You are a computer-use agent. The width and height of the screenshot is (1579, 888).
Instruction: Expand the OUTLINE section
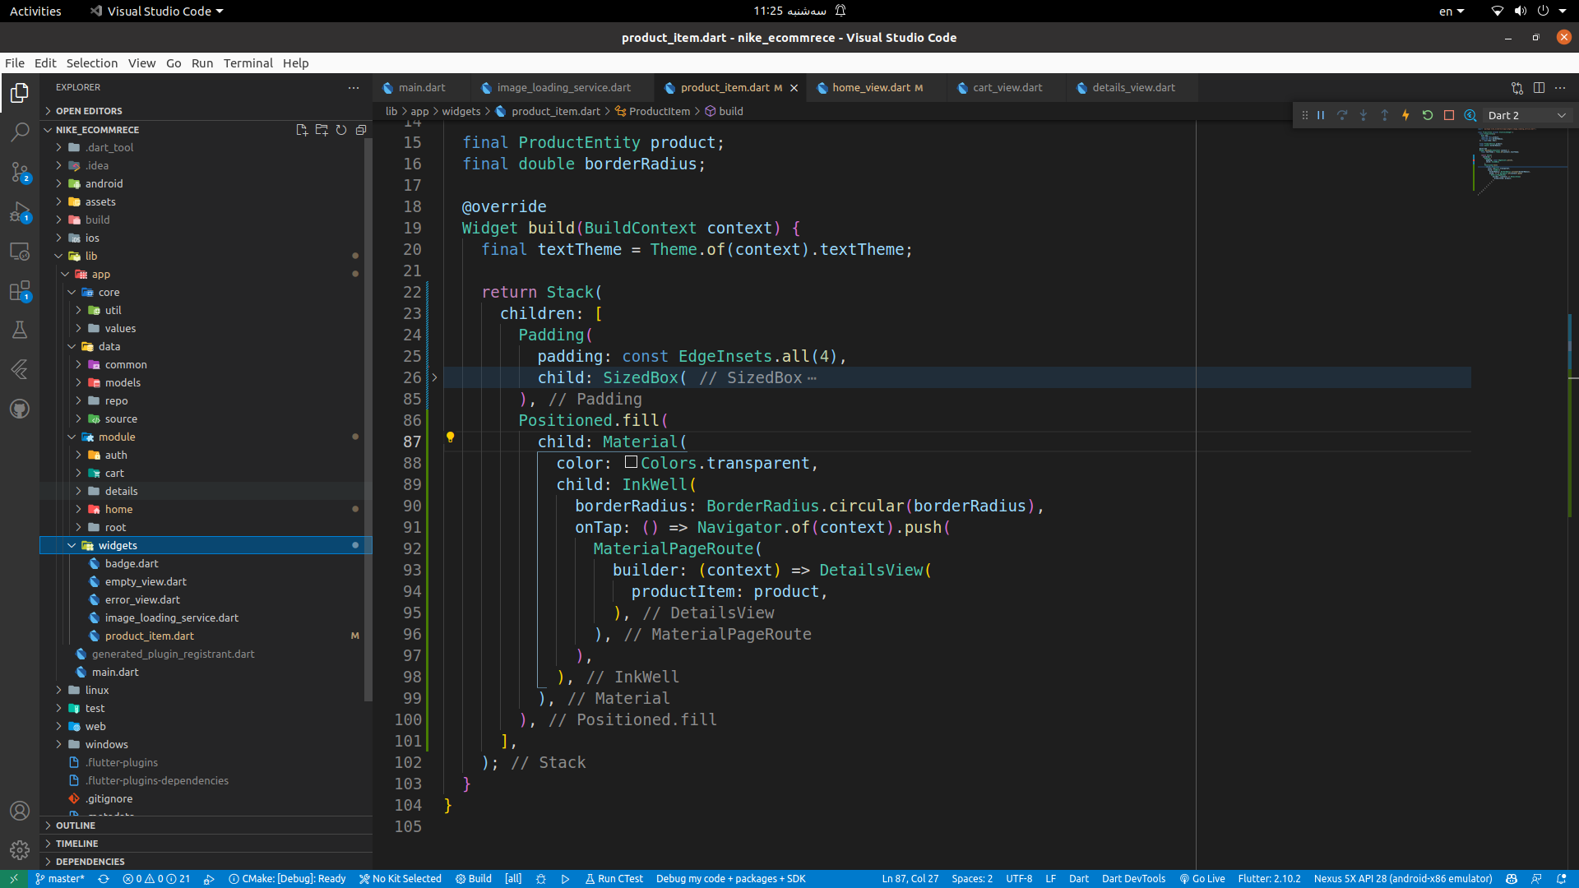click(206, 826)
